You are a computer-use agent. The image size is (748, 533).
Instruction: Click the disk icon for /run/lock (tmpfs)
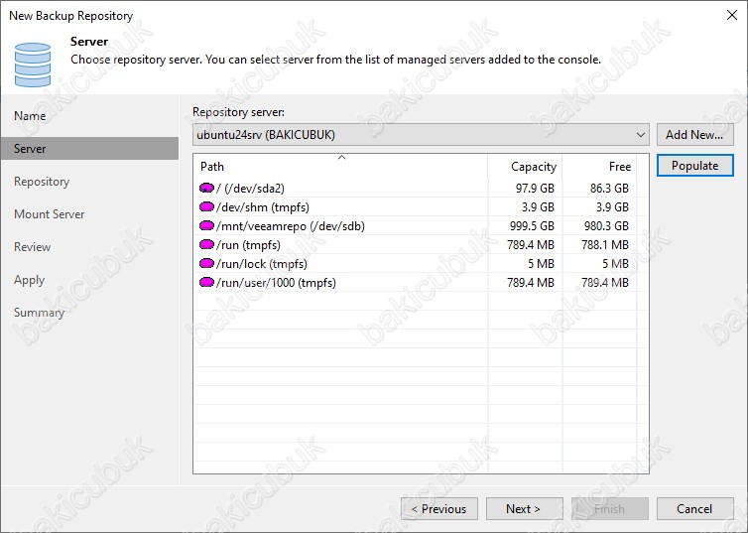206,263
